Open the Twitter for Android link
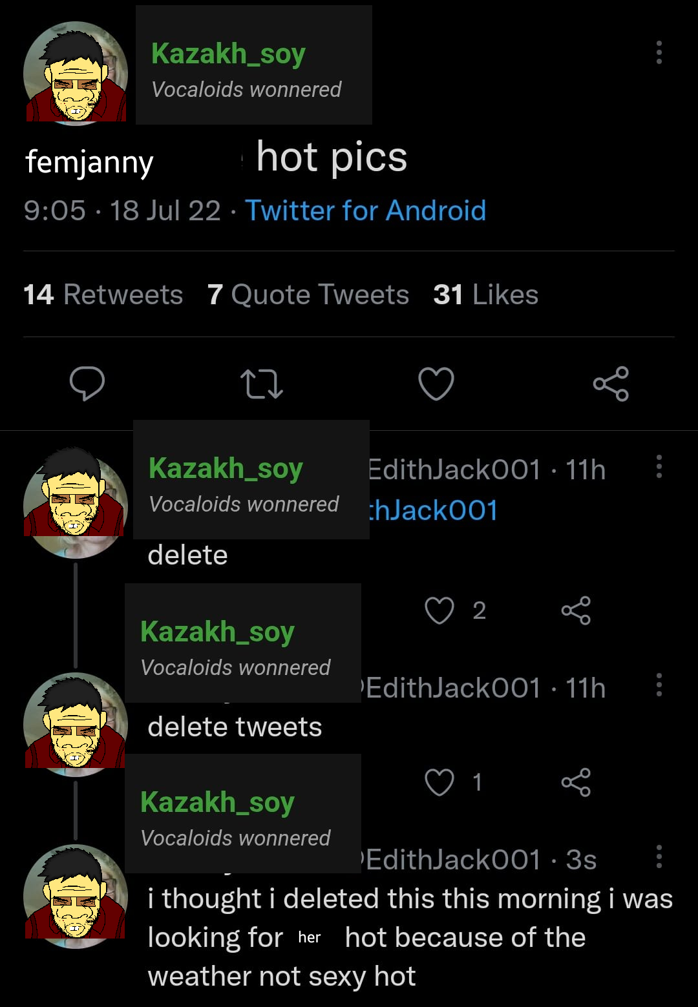This screenshot has width=698, height=1007. tap(366, 211)
